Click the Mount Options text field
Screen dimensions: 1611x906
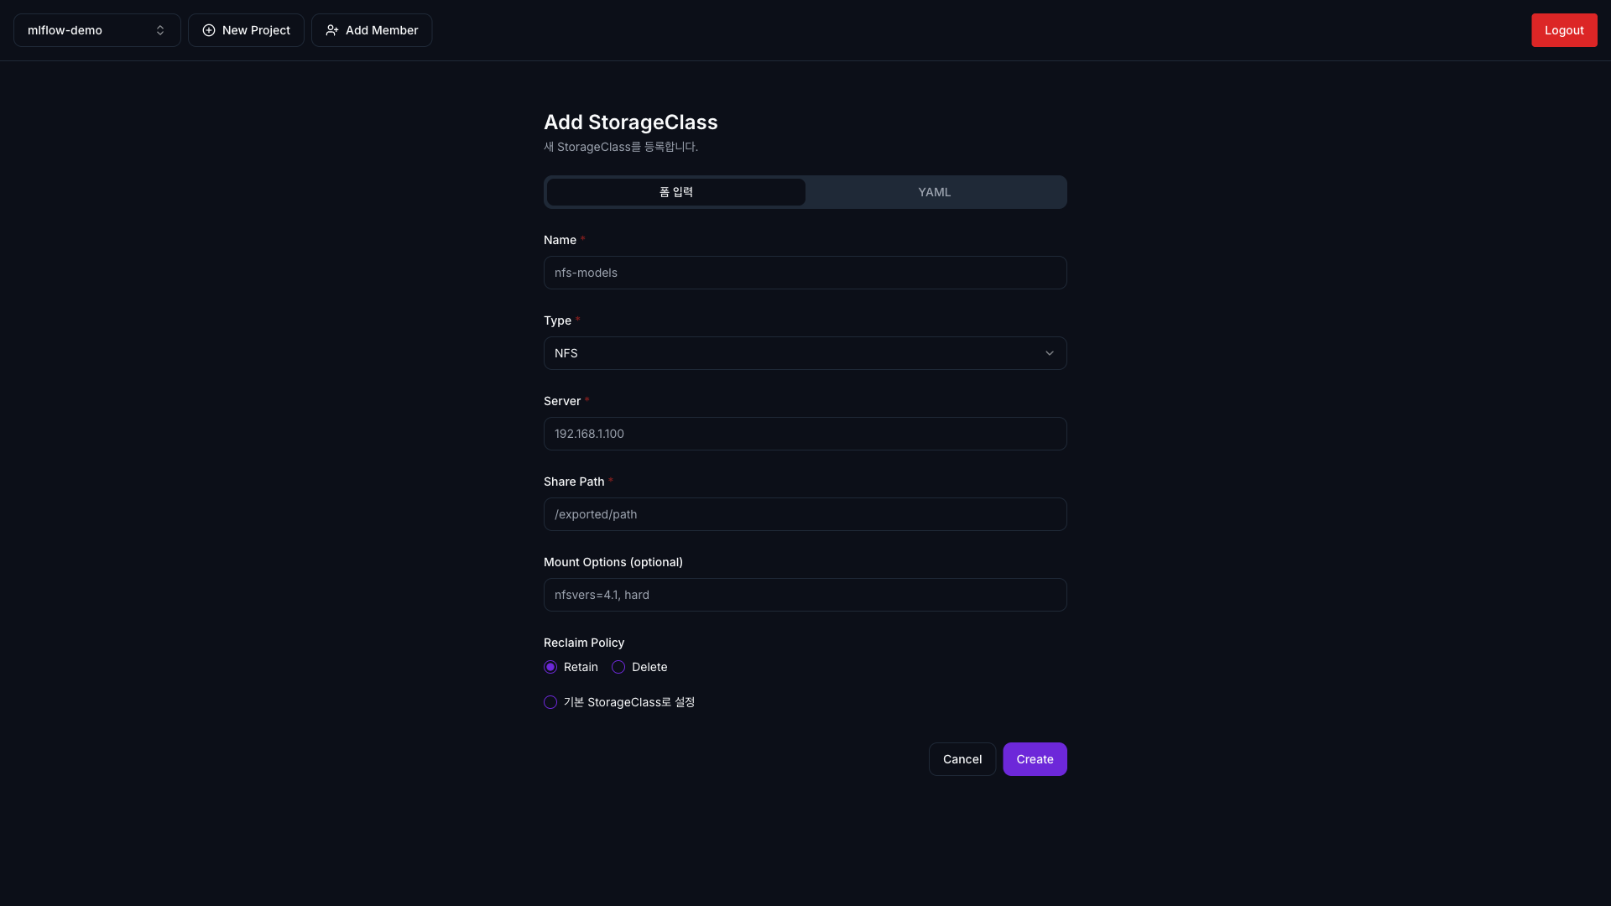(x=805, y=595)
